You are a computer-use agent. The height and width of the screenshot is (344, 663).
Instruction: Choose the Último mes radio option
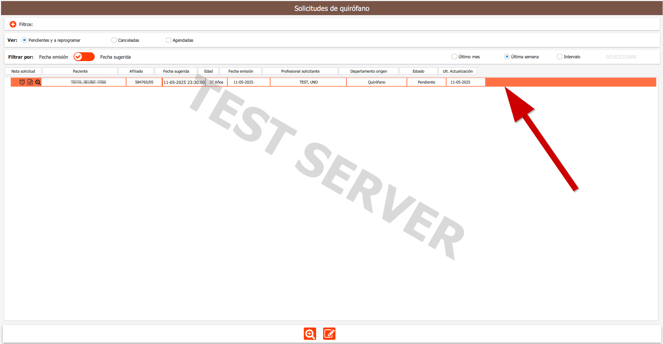[454, 57]
